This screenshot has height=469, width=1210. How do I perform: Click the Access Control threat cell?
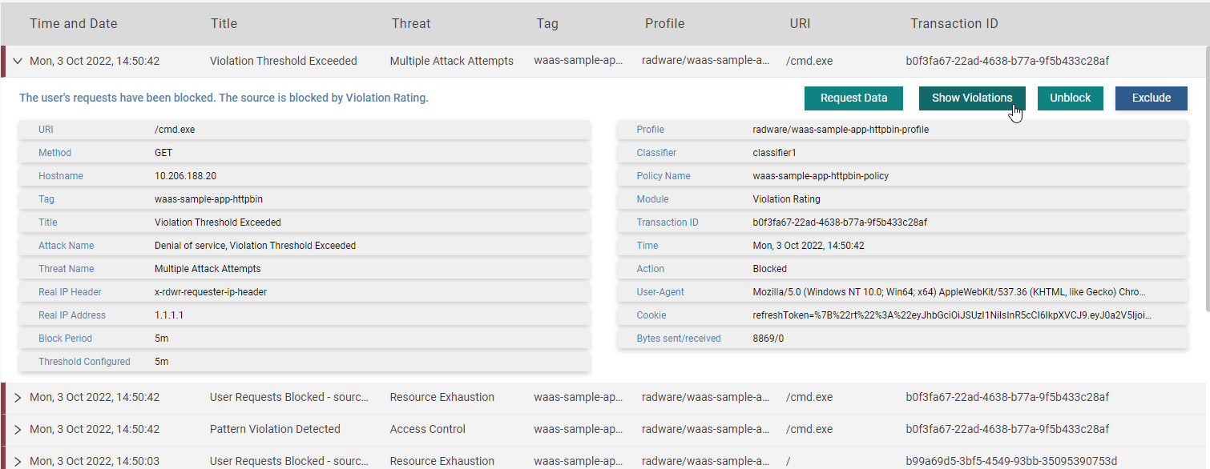click(x=427, y=429)
